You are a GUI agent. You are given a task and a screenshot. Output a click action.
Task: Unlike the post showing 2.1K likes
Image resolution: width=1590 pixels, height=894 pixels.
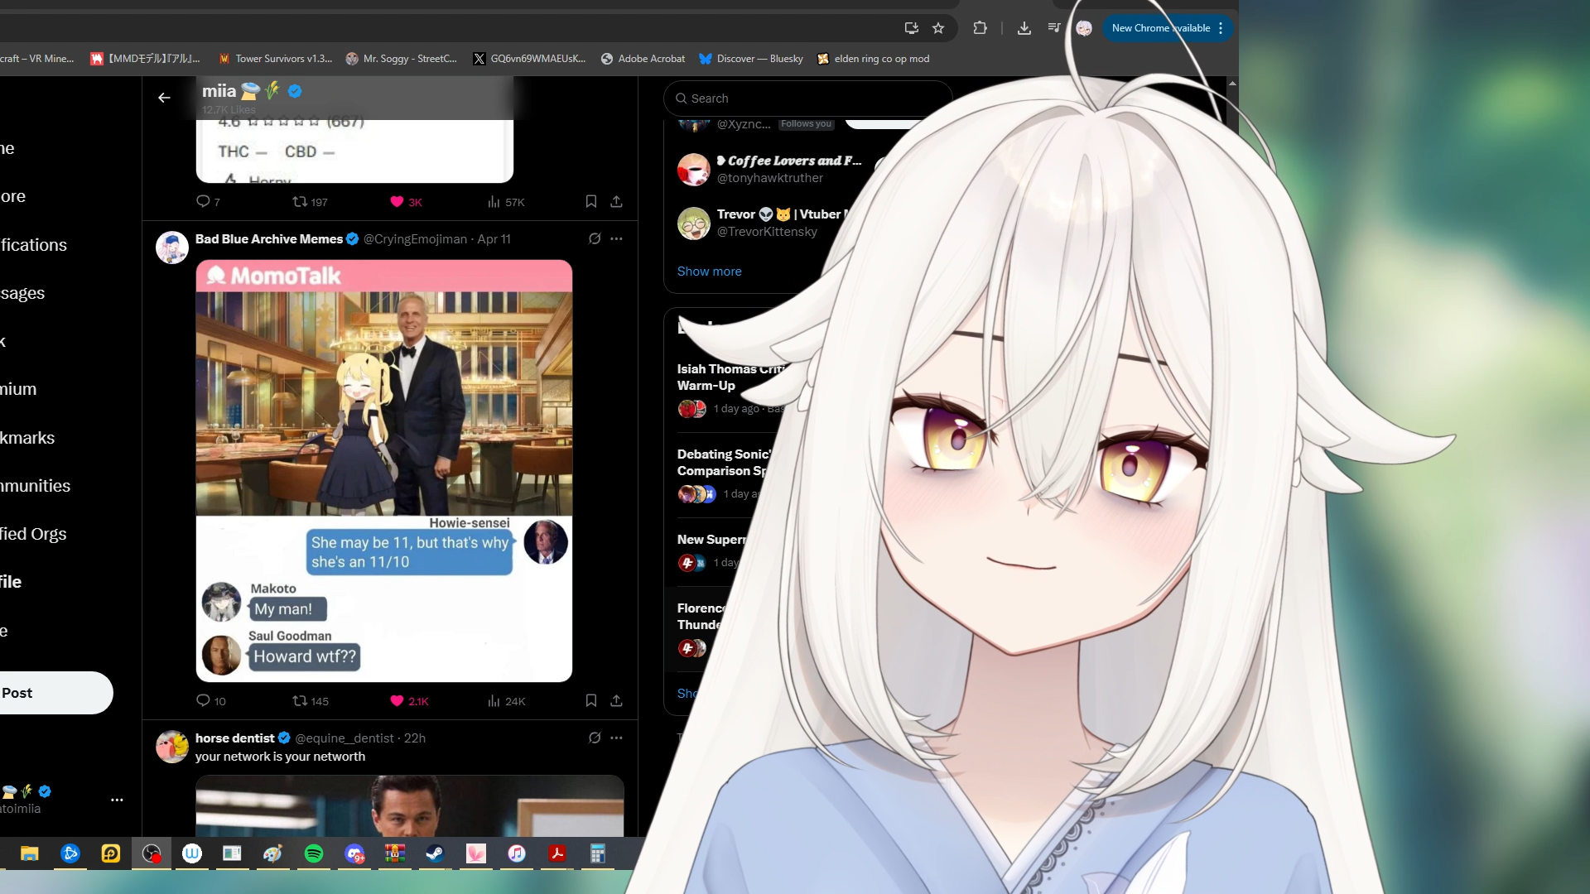[x=409, y=700]
